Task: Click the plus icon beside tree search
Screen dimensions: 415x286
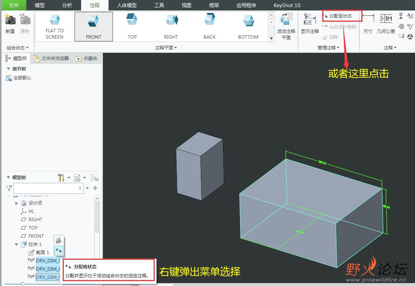Action: coord(95,188)
